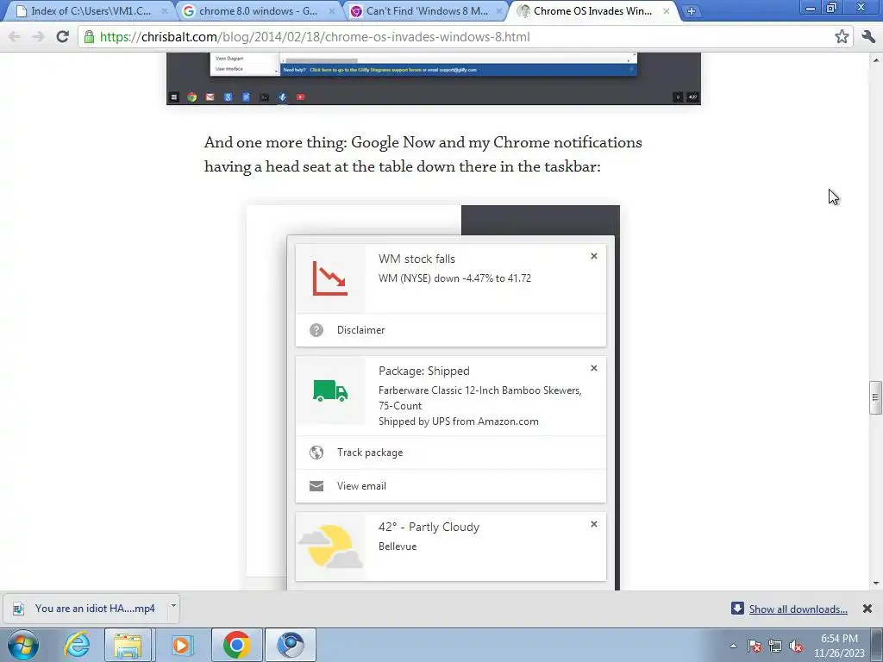Viewport: 883px width, 662px height.
Task: Expand the download item options arrow
Action: click(x=173, y=607)
